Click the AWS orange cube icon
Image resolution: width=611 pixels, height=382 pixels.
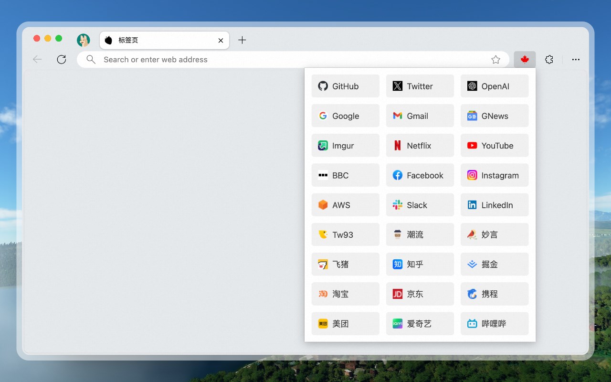click(x=323, y=205)
